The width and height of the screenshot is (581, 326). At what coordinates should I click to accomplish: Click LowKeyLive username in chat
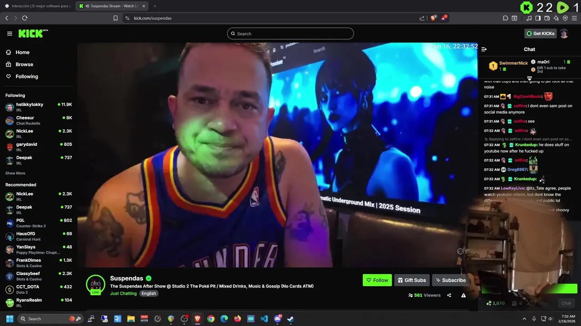(x=512, y=188)
